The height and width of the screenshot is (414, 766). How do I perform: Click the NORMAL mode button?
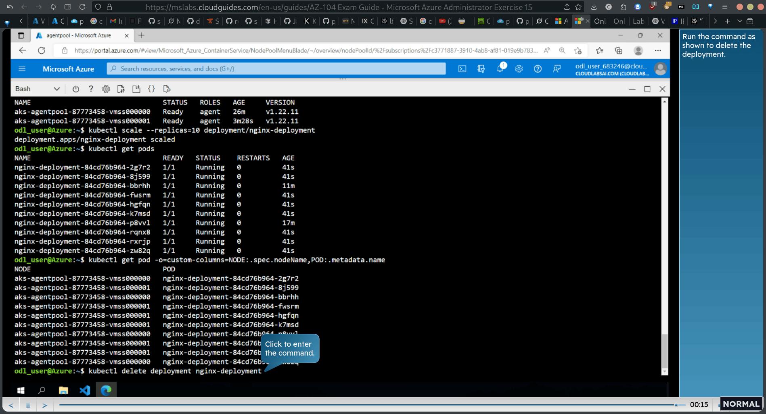coord(741,404)
